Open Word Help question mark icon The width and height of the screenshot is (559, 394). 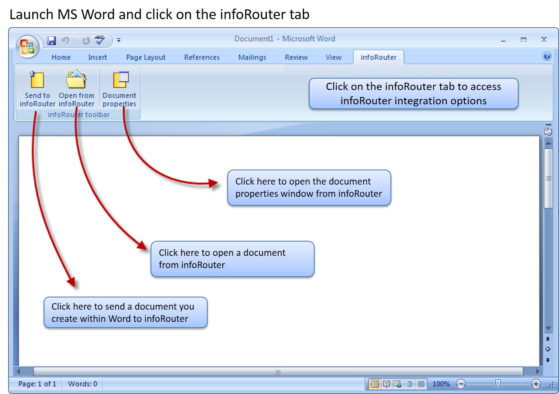[x=547, y=56]
